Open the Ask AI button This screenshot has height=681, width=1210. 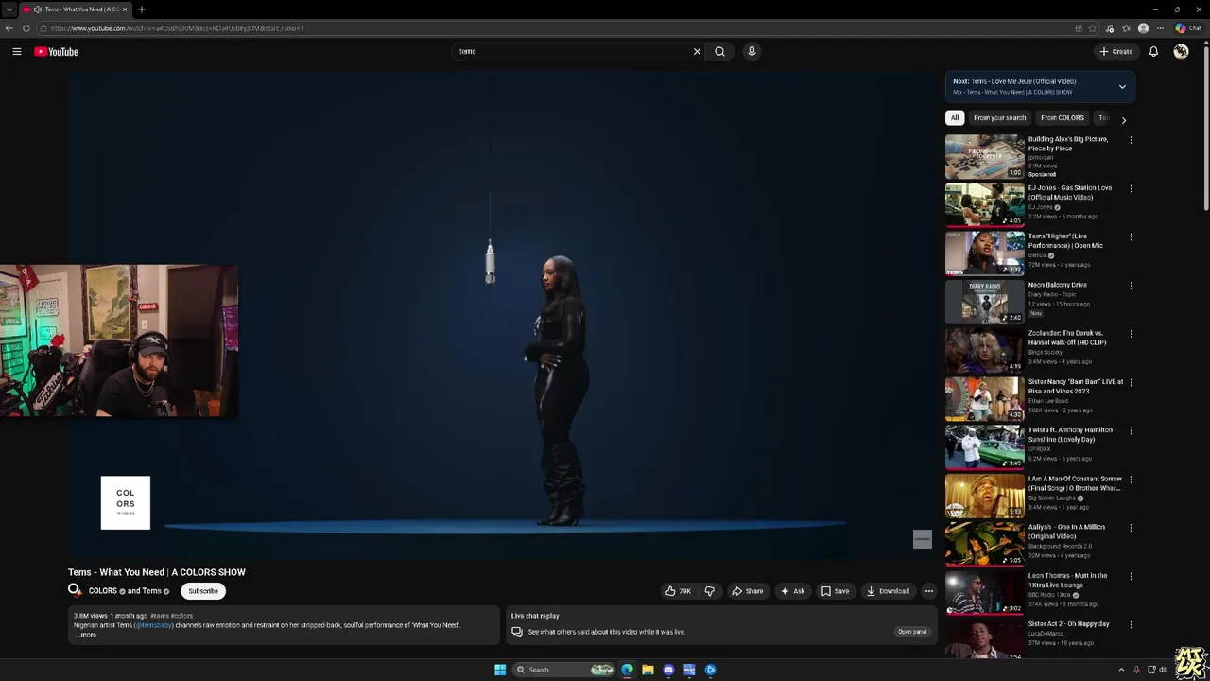pyautogui.click(x=792, y=591)
